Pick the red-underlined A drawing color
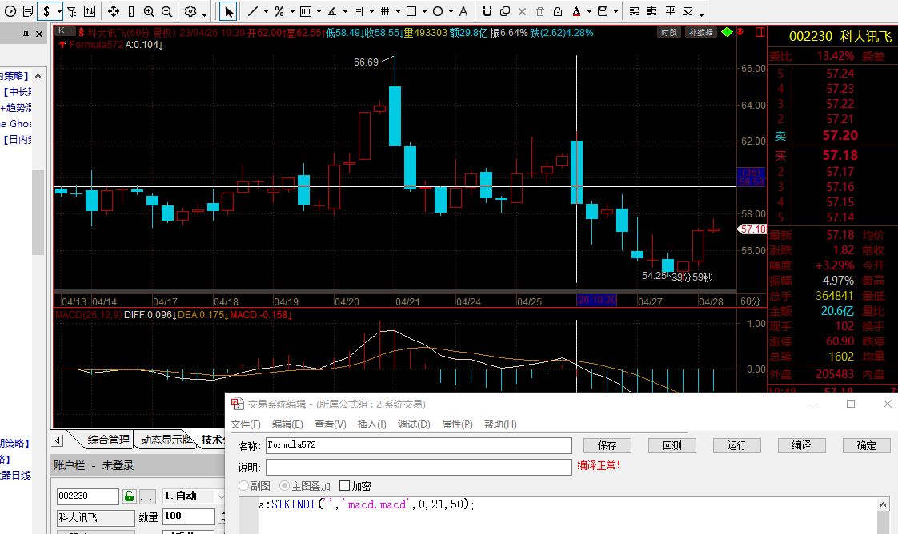This screenshot has width=898, height=534. click(576, 11)
